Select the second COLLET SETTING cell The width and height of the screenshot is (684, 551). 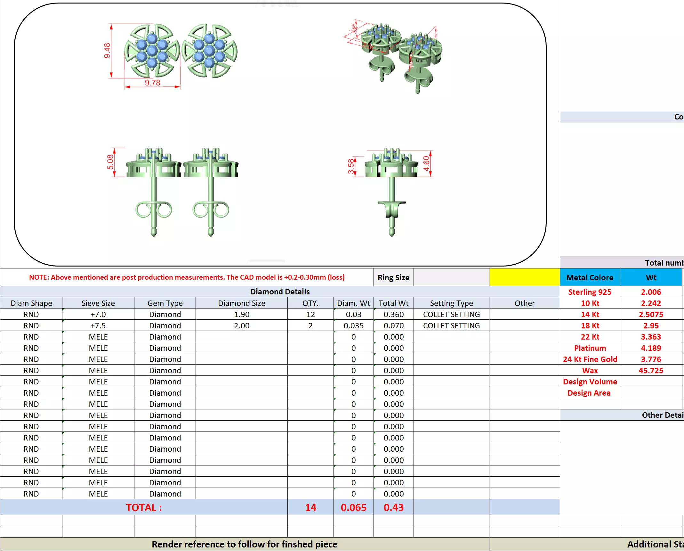451,326
